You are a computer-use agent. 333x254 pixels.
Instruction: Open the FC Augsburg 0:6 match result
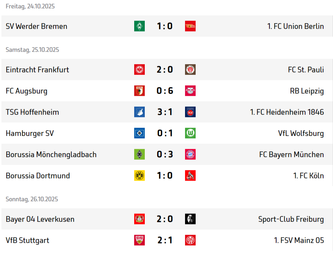[165, 91]
